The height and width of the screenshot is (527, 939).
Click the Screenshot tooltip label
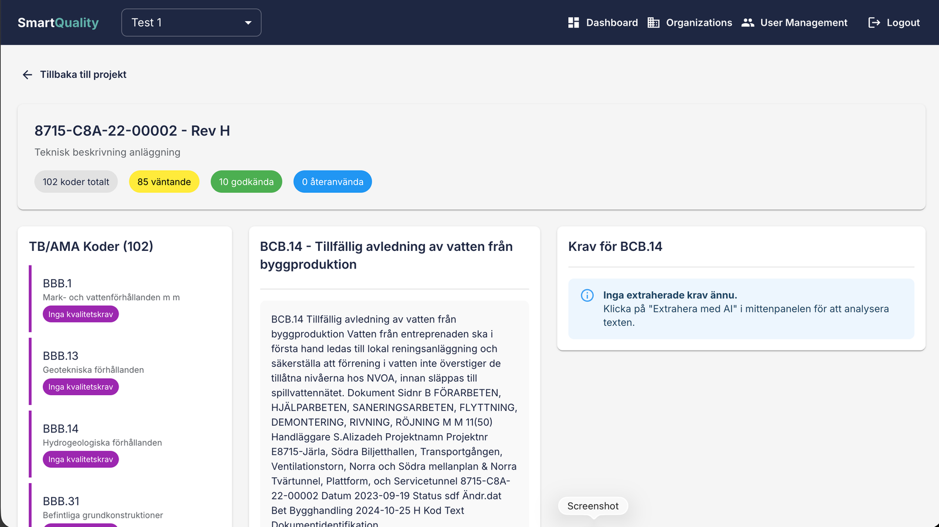click(593, 506)
